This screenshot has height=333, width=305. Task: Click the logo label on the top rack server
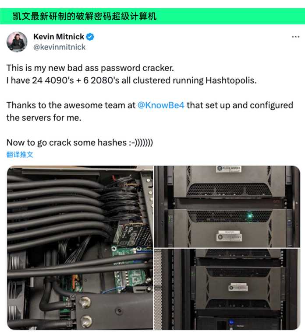tap(228, 169)
